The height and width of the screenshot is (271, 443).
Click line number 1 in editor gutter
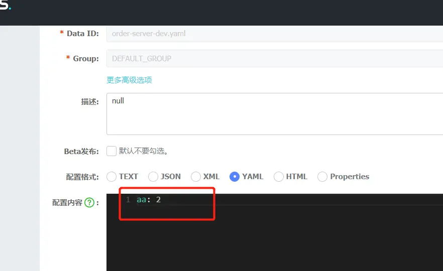point(128,200)
